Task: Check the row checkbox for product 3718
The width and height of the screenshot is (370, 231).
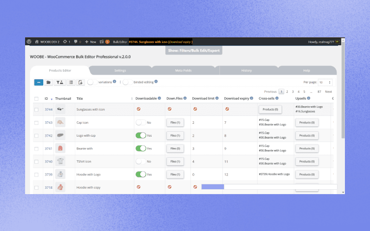Action: (36, 188)
